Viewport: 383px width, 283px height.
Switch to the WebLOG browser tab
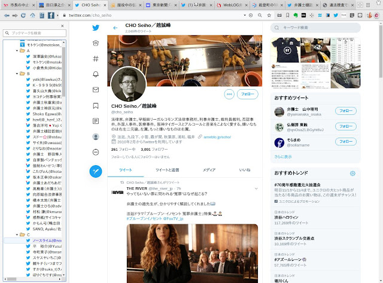pyautogui.click(x=232, y=5)
